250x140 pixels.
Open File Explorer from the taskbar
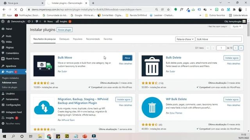click(x=40, y=136)
